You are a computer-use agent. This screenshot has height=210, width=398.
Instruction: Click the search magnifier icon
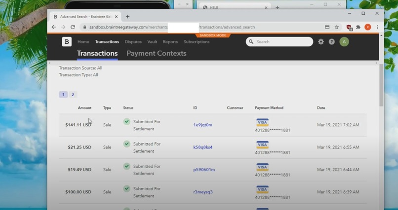[251, 41]
